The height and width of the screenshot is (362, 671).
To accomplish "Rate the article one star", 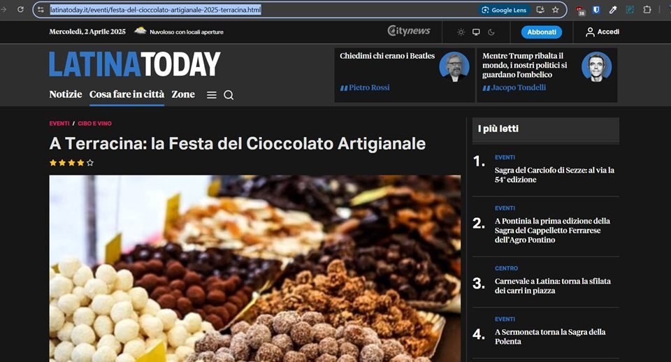I will 53,163.
